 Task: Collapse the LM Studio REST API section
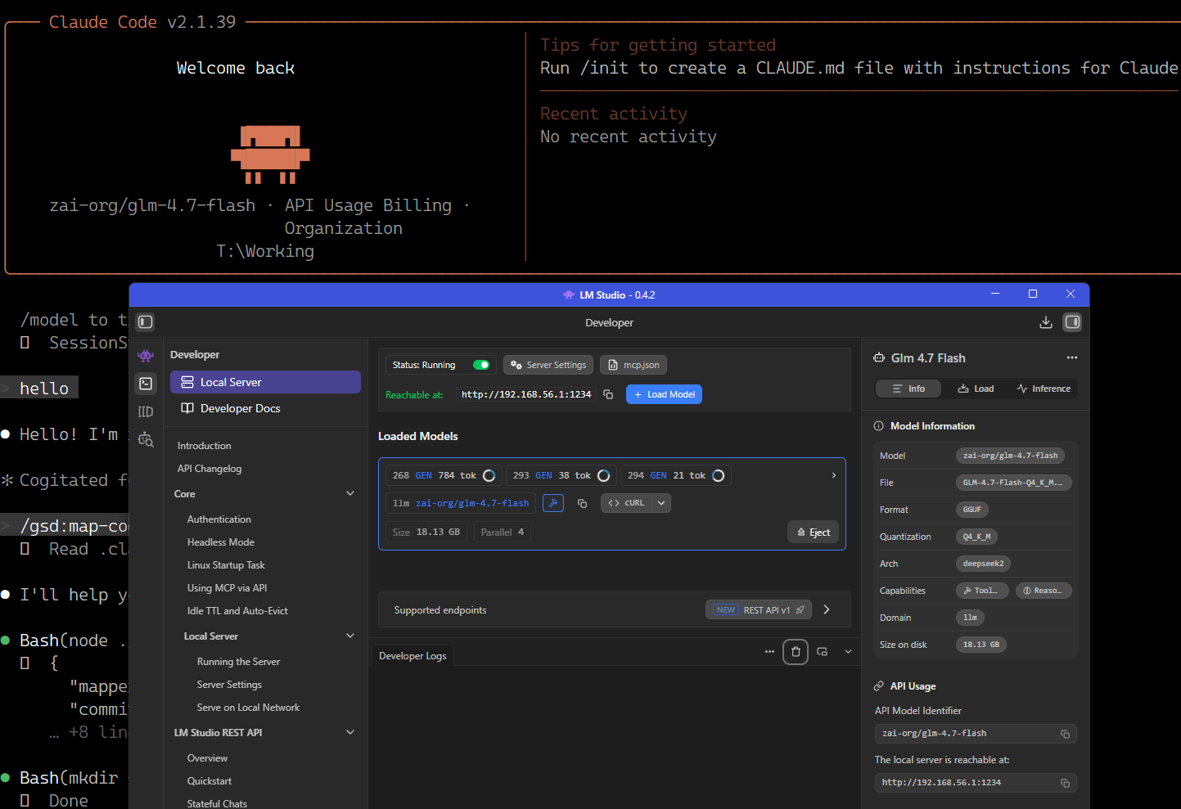click(350, 732)
